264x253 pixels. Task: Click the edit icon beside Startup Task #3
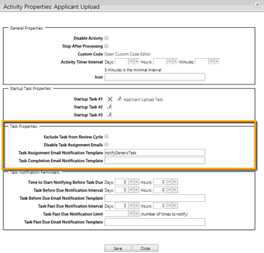click(x=109, y=115)
